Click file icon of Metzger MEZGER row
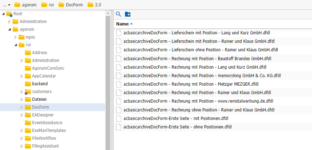The image size is (312, 150). point(119,84)
